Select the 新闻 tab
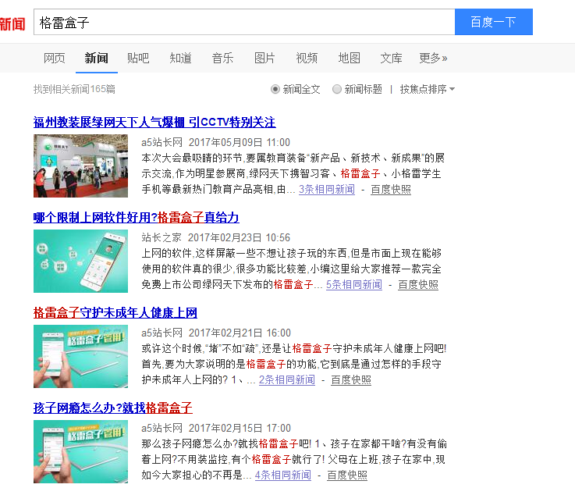Image resolution: width=575 pixels, height=495 pixels. pyautogui.click(x=97, y=58)
